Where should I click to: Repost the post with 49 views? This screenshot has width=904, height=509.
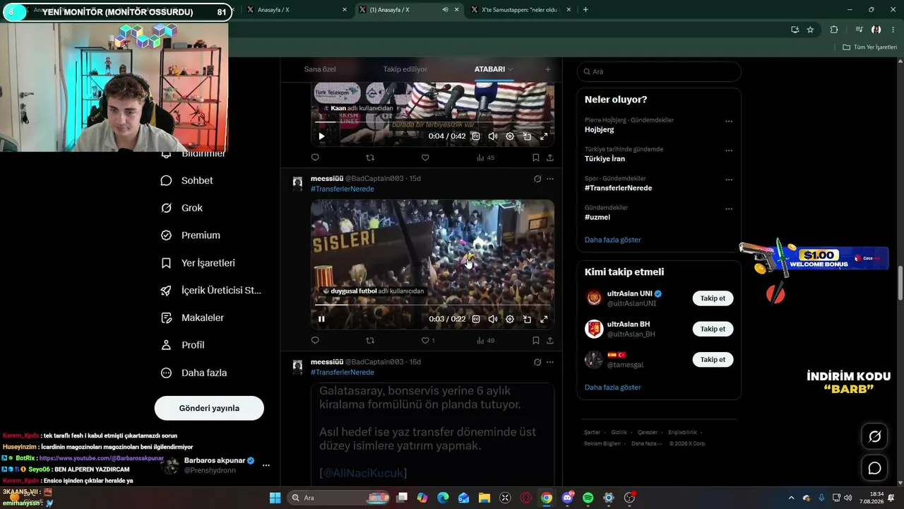tap(370, 340)
